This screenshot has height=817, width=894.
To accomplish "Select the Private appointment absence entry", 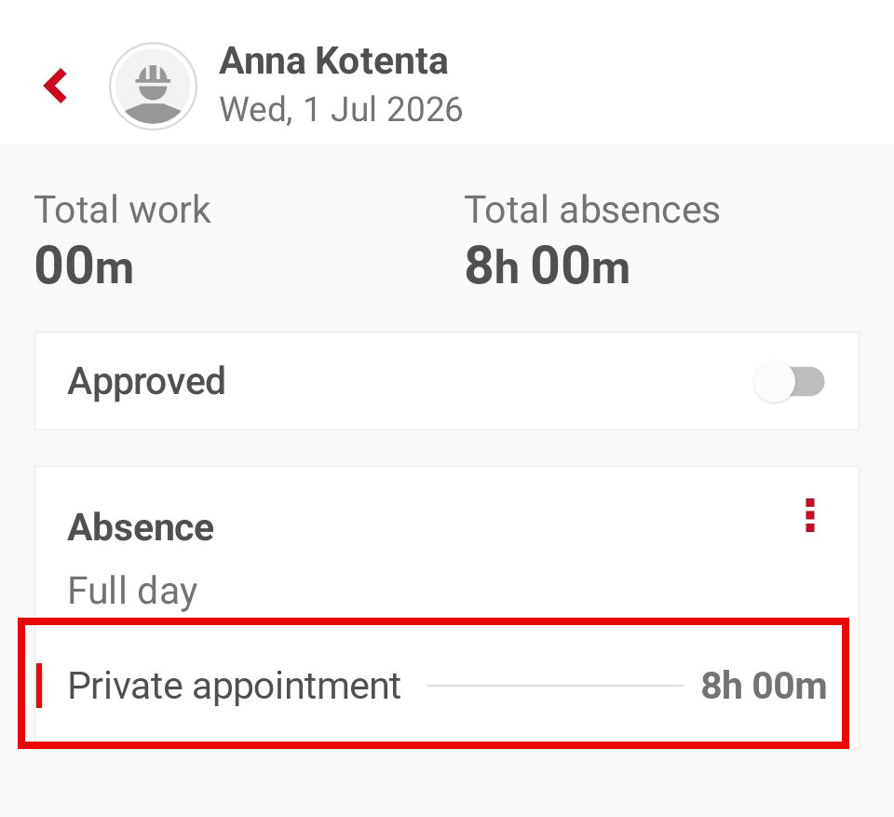I will click(x=433, y=685).
